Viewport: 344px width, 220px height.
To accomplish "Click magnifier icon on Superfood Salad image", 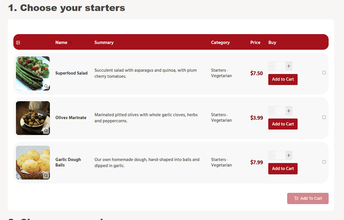I will (46, 86).
